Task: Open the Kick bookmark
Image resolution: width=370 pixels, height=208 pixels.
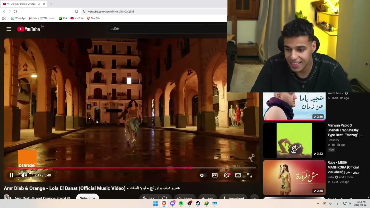Action: (63, 18)
